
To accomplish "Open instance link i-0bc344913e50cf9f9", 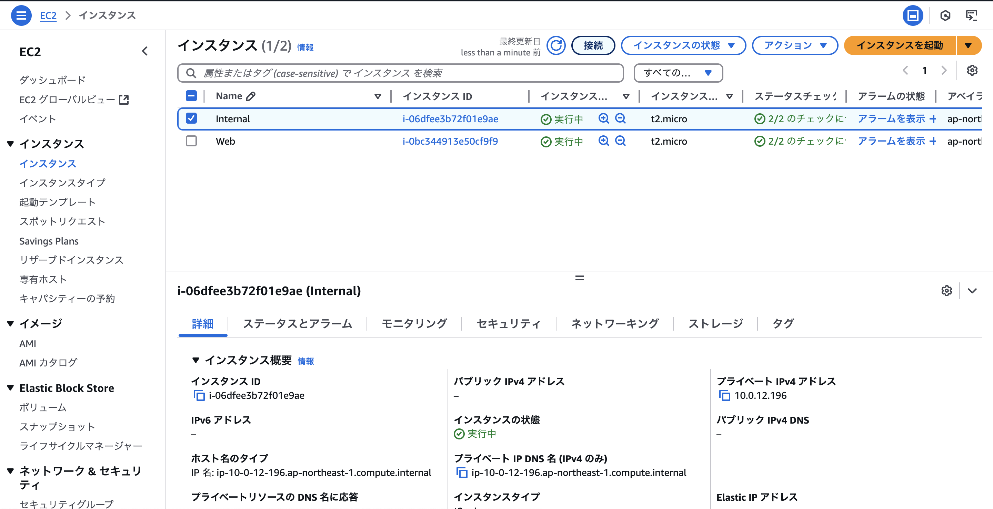I will tap(450, 141).
